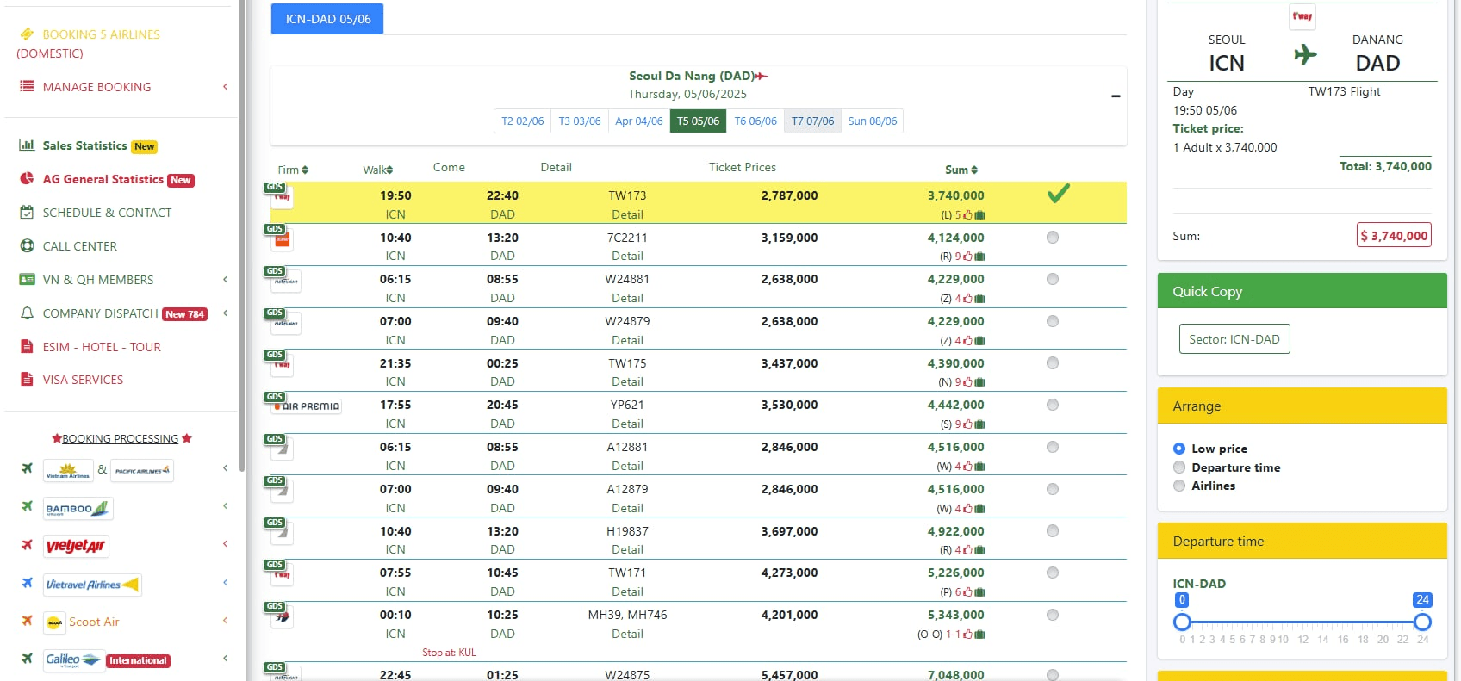Open the Detail link for flight A12881
Image resolution: width=1461 pixels, height=681 pixels.
pyautogui.click(x=627, y=466)
